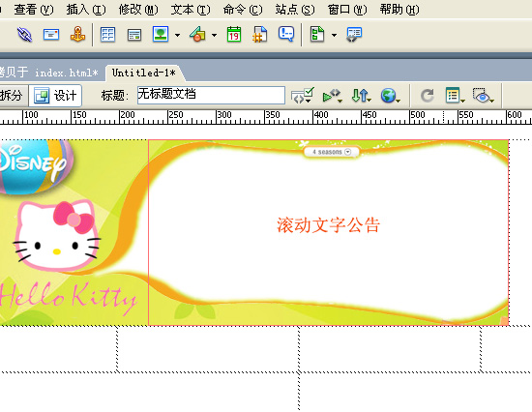Open the Validate Markup check dropdown
Screen dimensions: 532x412
click(x=302, y=96)
